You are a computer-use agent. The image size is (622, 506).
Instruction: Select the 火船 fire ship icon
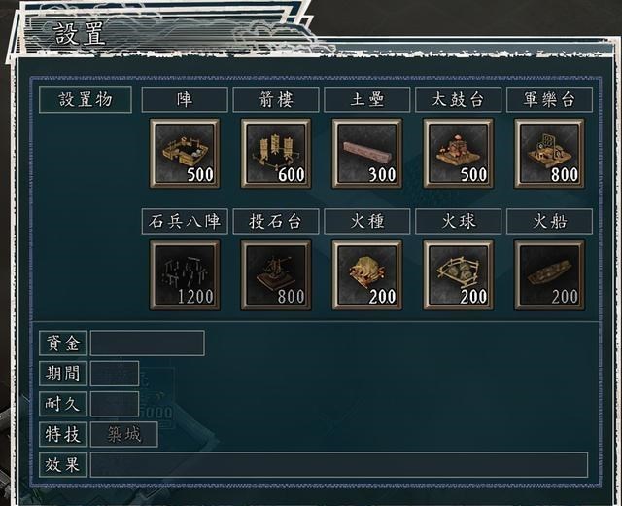click(x=549, y=275)
